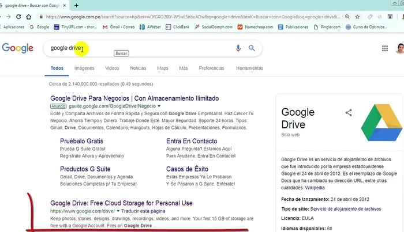
Task: Expand the gsuite ad URL dropdown arrow
Action: [159, 106]
